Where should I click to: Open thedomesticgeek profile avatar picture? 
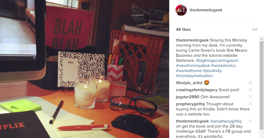[x=181, y=10]
